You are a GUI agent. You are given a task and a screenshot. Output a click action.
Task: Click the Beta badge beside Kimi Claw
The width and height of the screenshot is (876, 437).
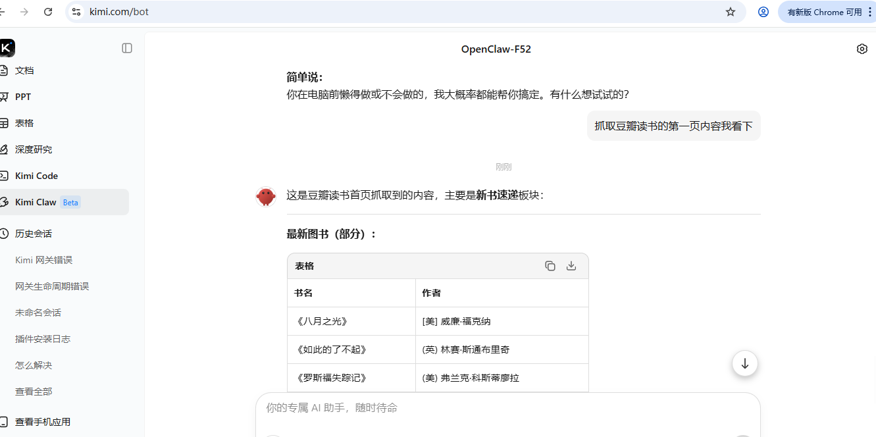[x=70, y=202]
